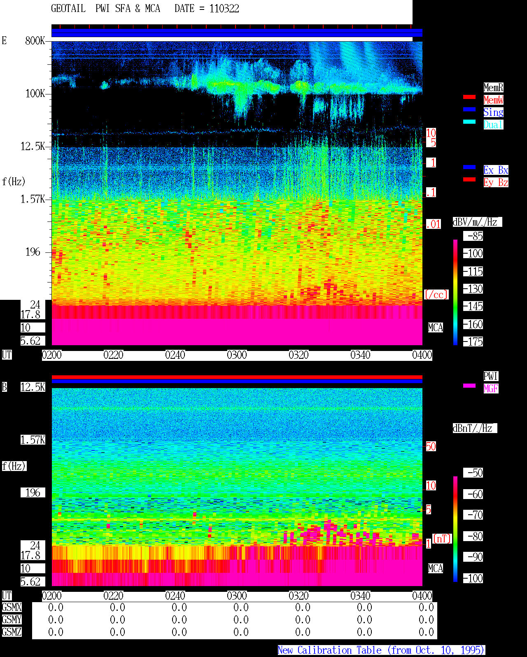Click the Ey Bz legend label

(496, 182)
